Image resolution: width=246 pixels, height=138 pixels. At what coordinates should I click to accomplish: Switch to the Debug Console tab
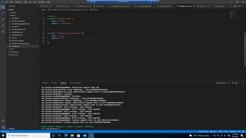tap(75, 83)
